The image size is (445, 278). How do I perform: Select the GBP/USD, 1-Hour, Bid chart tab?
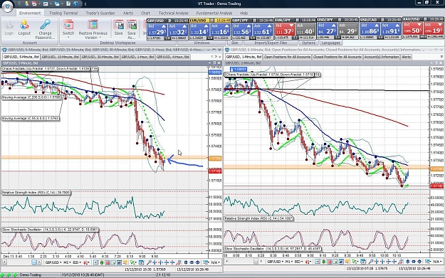pyautogui.click(x=137, y=57)
